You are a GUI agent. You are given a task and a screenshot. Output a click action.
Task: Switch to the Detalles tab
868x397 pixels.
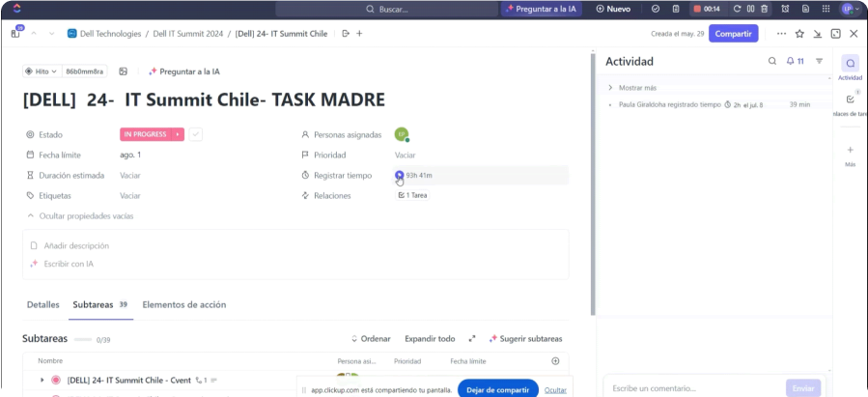click(43, 304)
